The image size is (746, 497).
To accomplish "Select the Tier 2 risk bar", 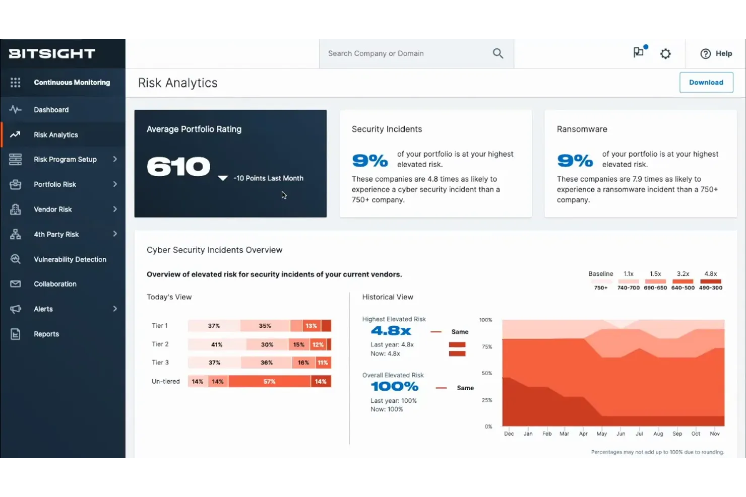I will [x=259, y=344].
